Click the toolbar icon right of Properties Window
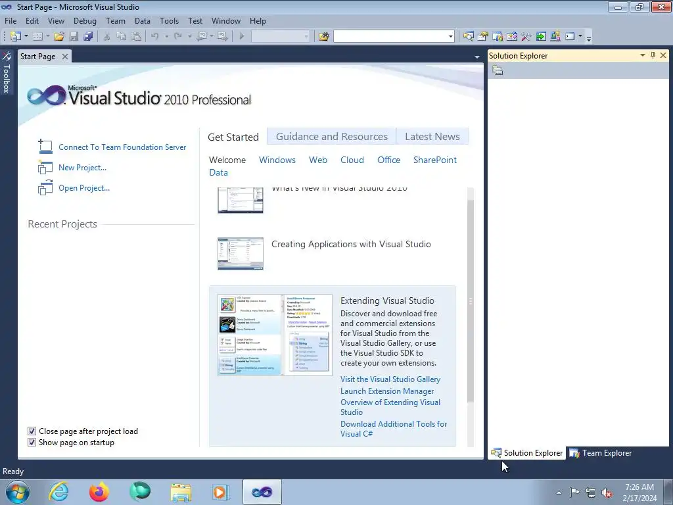 click(x=498, y=37)
